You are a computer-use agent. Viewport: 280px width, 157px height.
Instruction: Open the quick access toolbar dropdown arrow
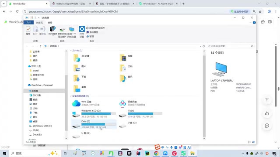point(39,18)
